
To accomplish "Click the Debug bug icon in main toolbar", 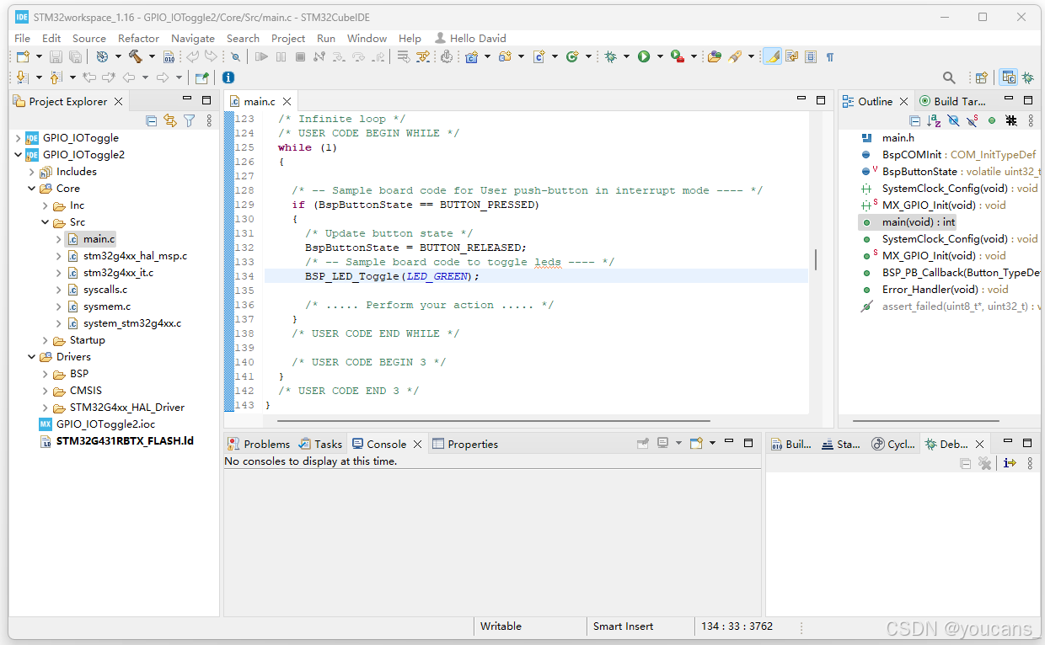I will click(x=611, y=56).
